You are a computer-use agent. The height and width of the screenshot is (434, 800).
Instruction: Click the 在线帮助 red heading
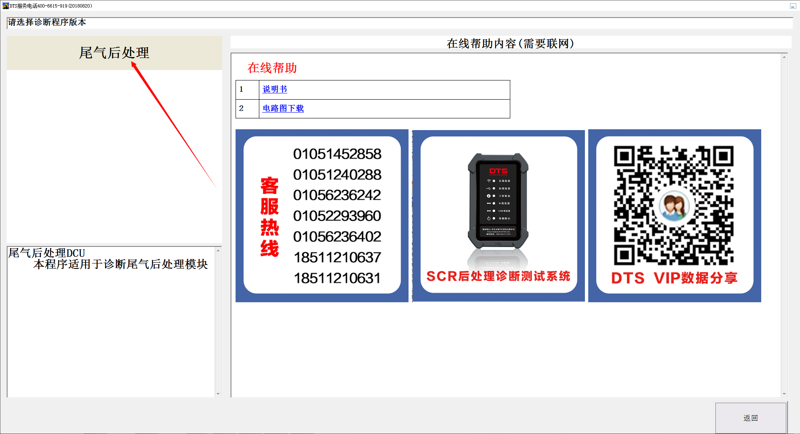coord(272,68)
